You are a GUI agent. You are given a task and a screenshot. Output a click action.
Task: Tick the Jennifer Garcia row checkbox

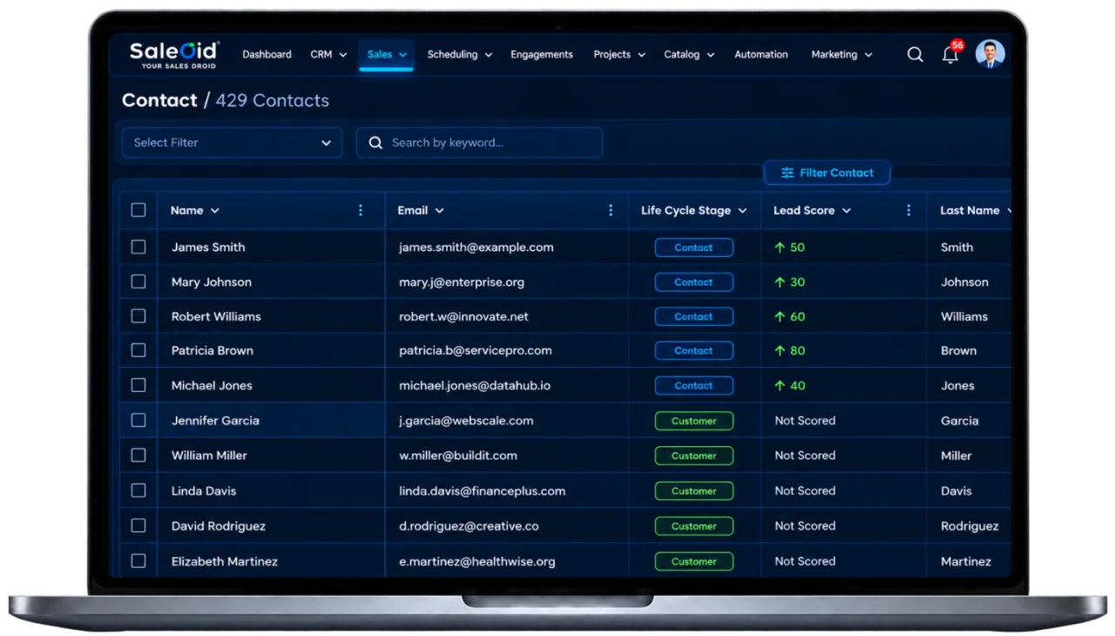pos(139,420)
